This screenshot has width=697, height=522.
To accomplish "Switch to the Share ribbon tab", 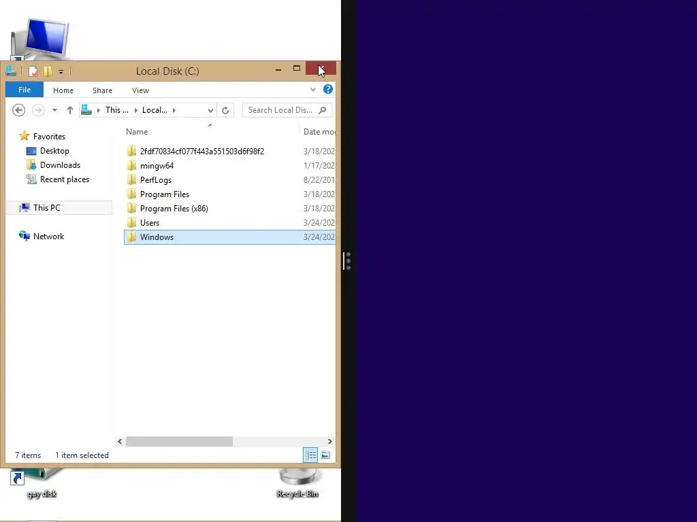I will click(102, 90).
